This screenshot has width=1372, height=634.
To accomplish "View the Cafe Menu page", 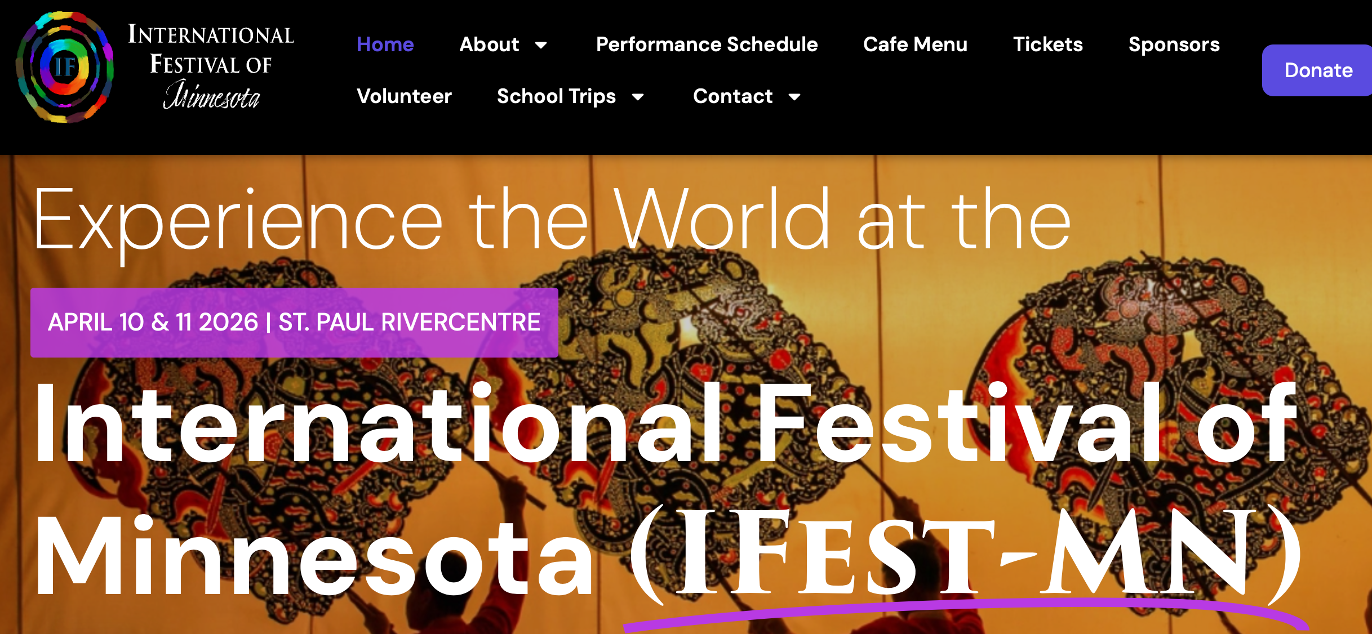I will click(915, 44).
